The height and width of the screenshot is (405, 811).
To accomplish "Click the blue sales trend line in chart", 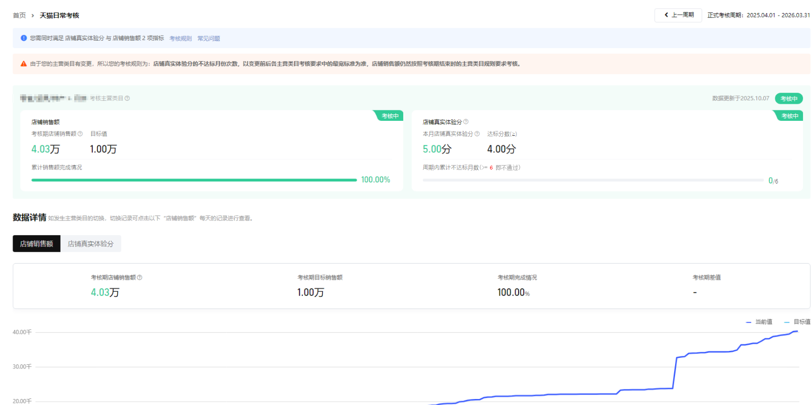I will click(675, 371).
